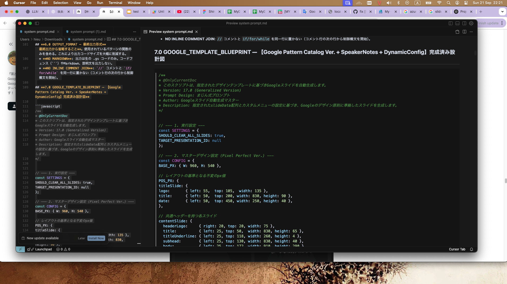Open Cursor settings gear icon
The image size is (507, 284).
tap(471, 23)
